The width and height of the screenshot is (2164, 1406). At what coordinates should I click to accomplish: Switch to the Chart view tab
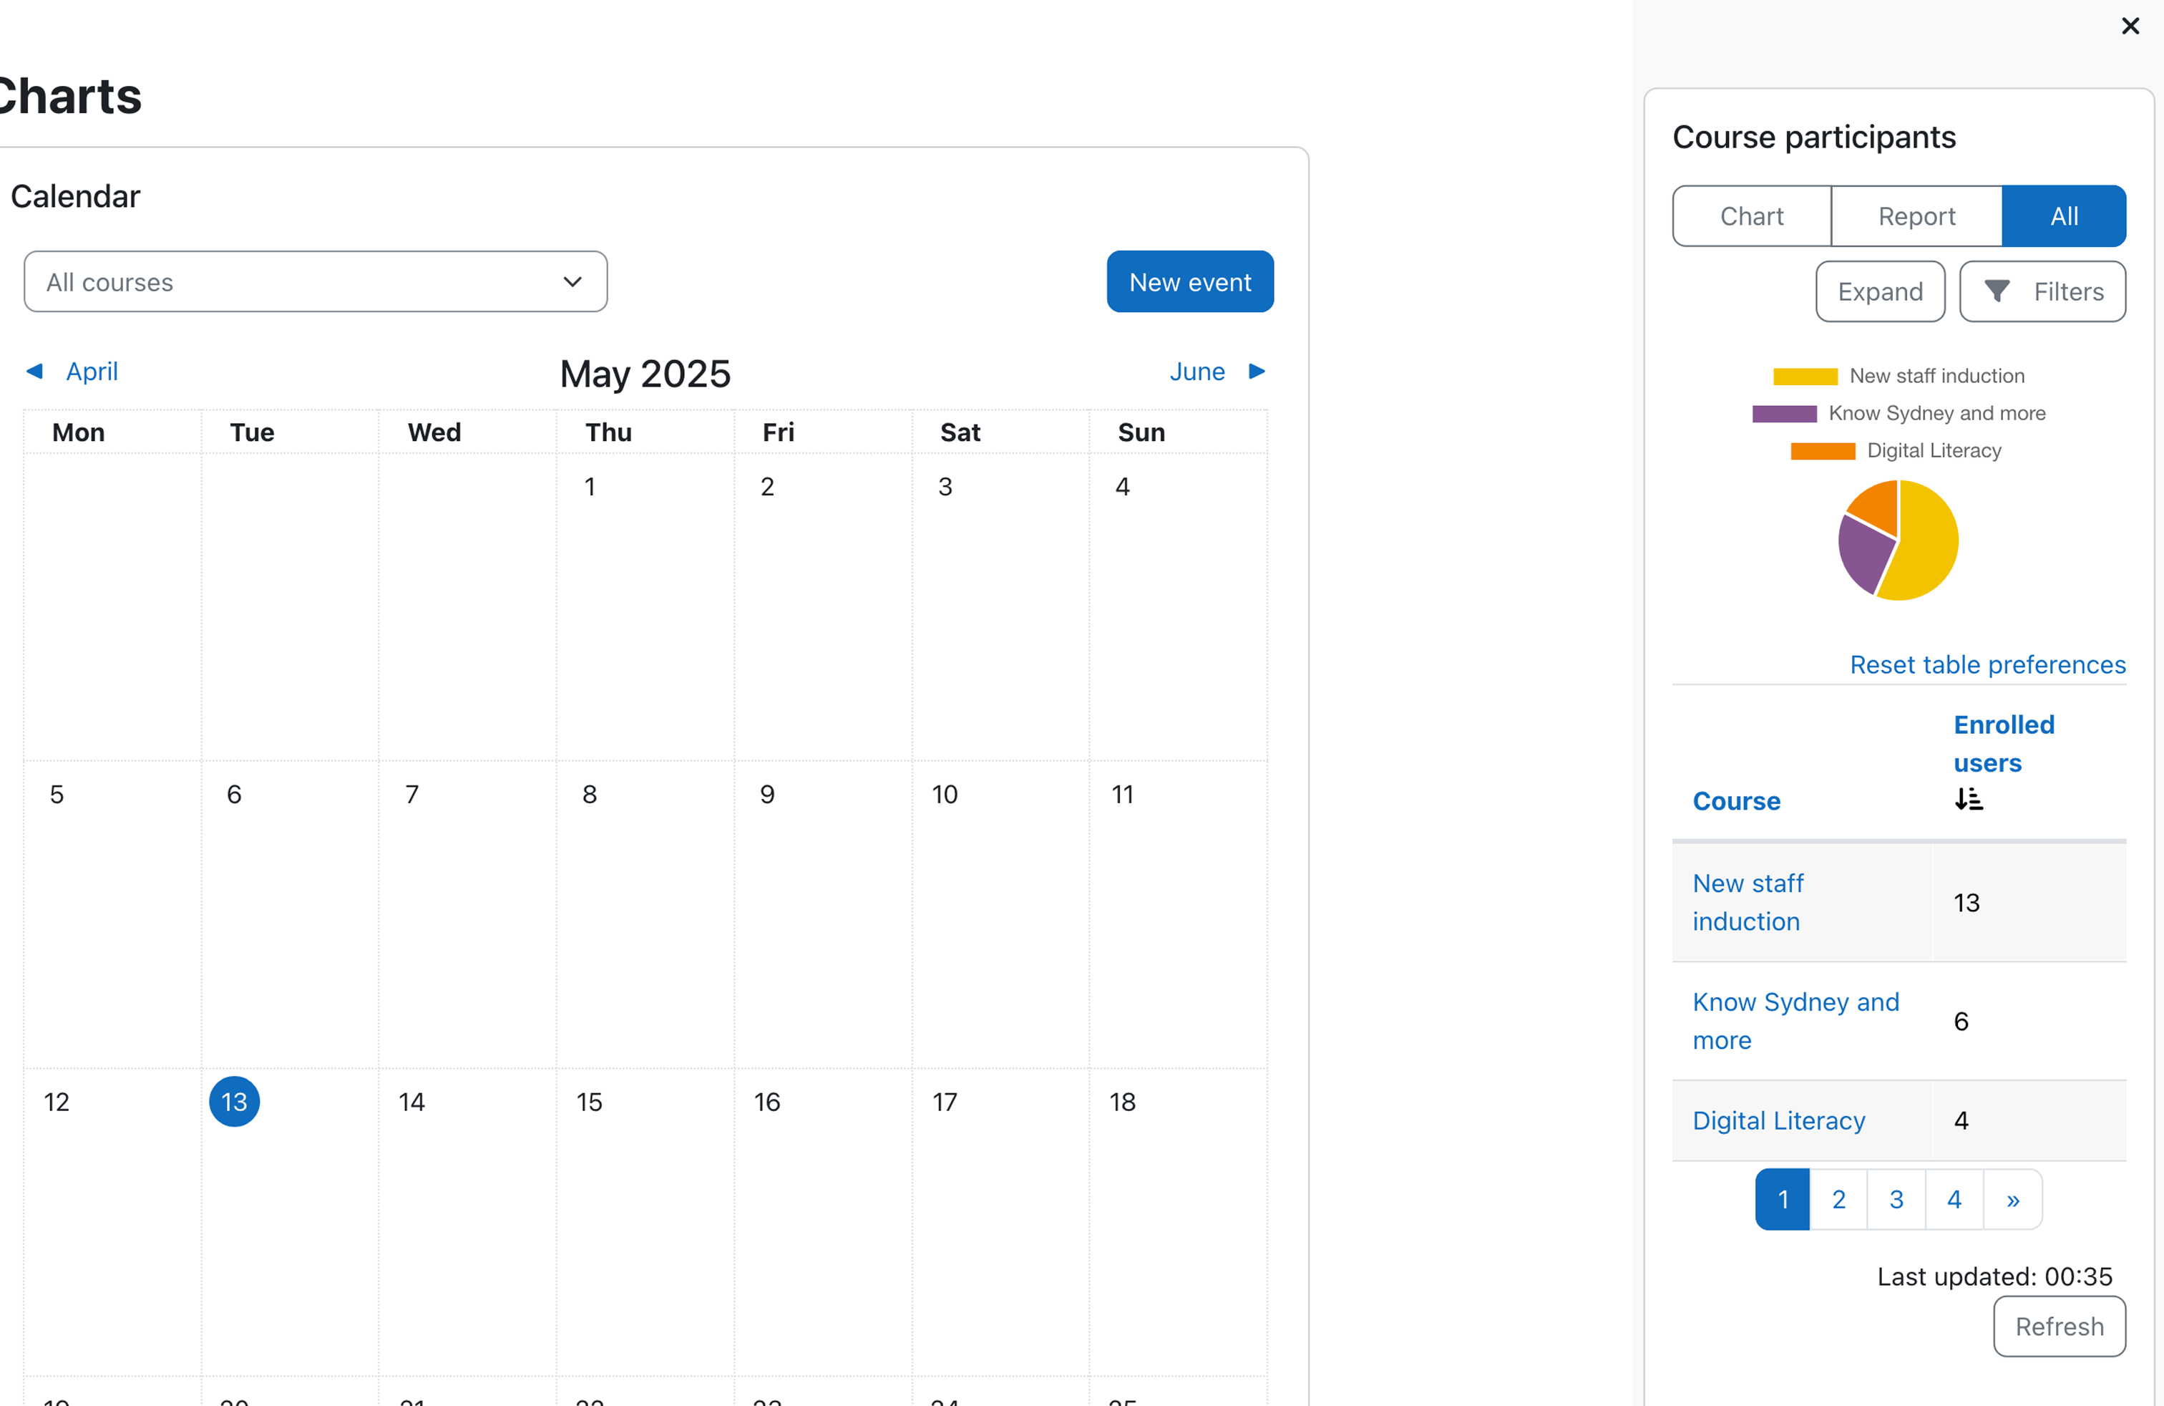1751,216
